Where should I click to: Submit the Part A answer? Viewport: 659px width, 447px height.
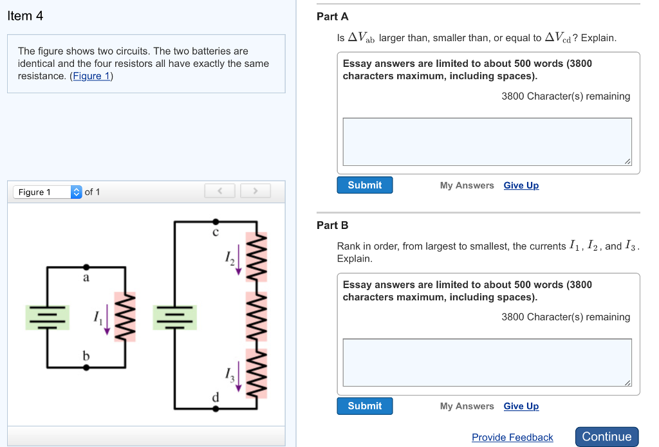click(364, 185)
